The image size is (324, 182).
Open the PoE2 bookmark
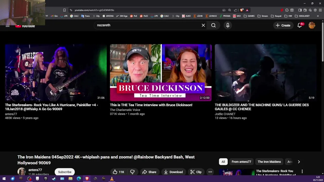(x=144, y=16)
